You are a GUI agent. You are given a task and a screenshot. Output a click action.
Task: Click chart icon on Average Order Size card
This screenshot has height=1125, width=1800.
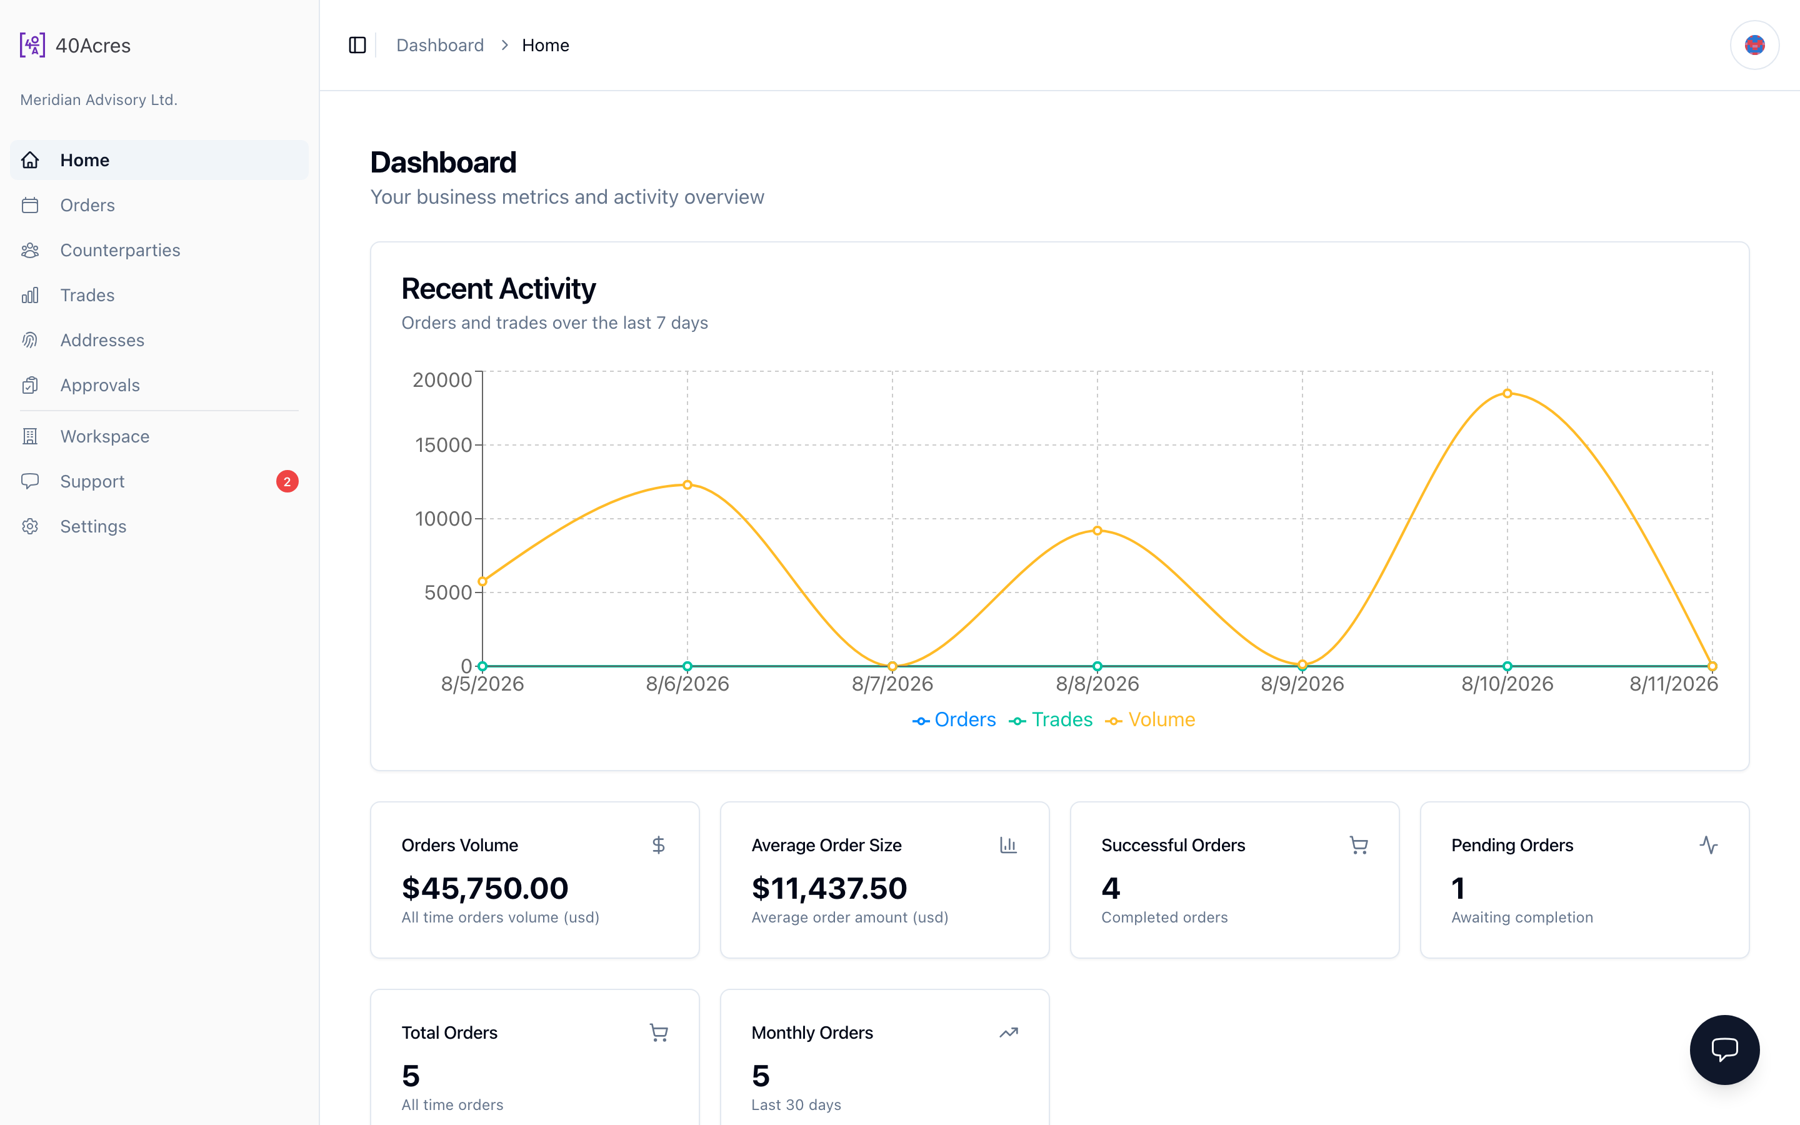click(1008, 845)
